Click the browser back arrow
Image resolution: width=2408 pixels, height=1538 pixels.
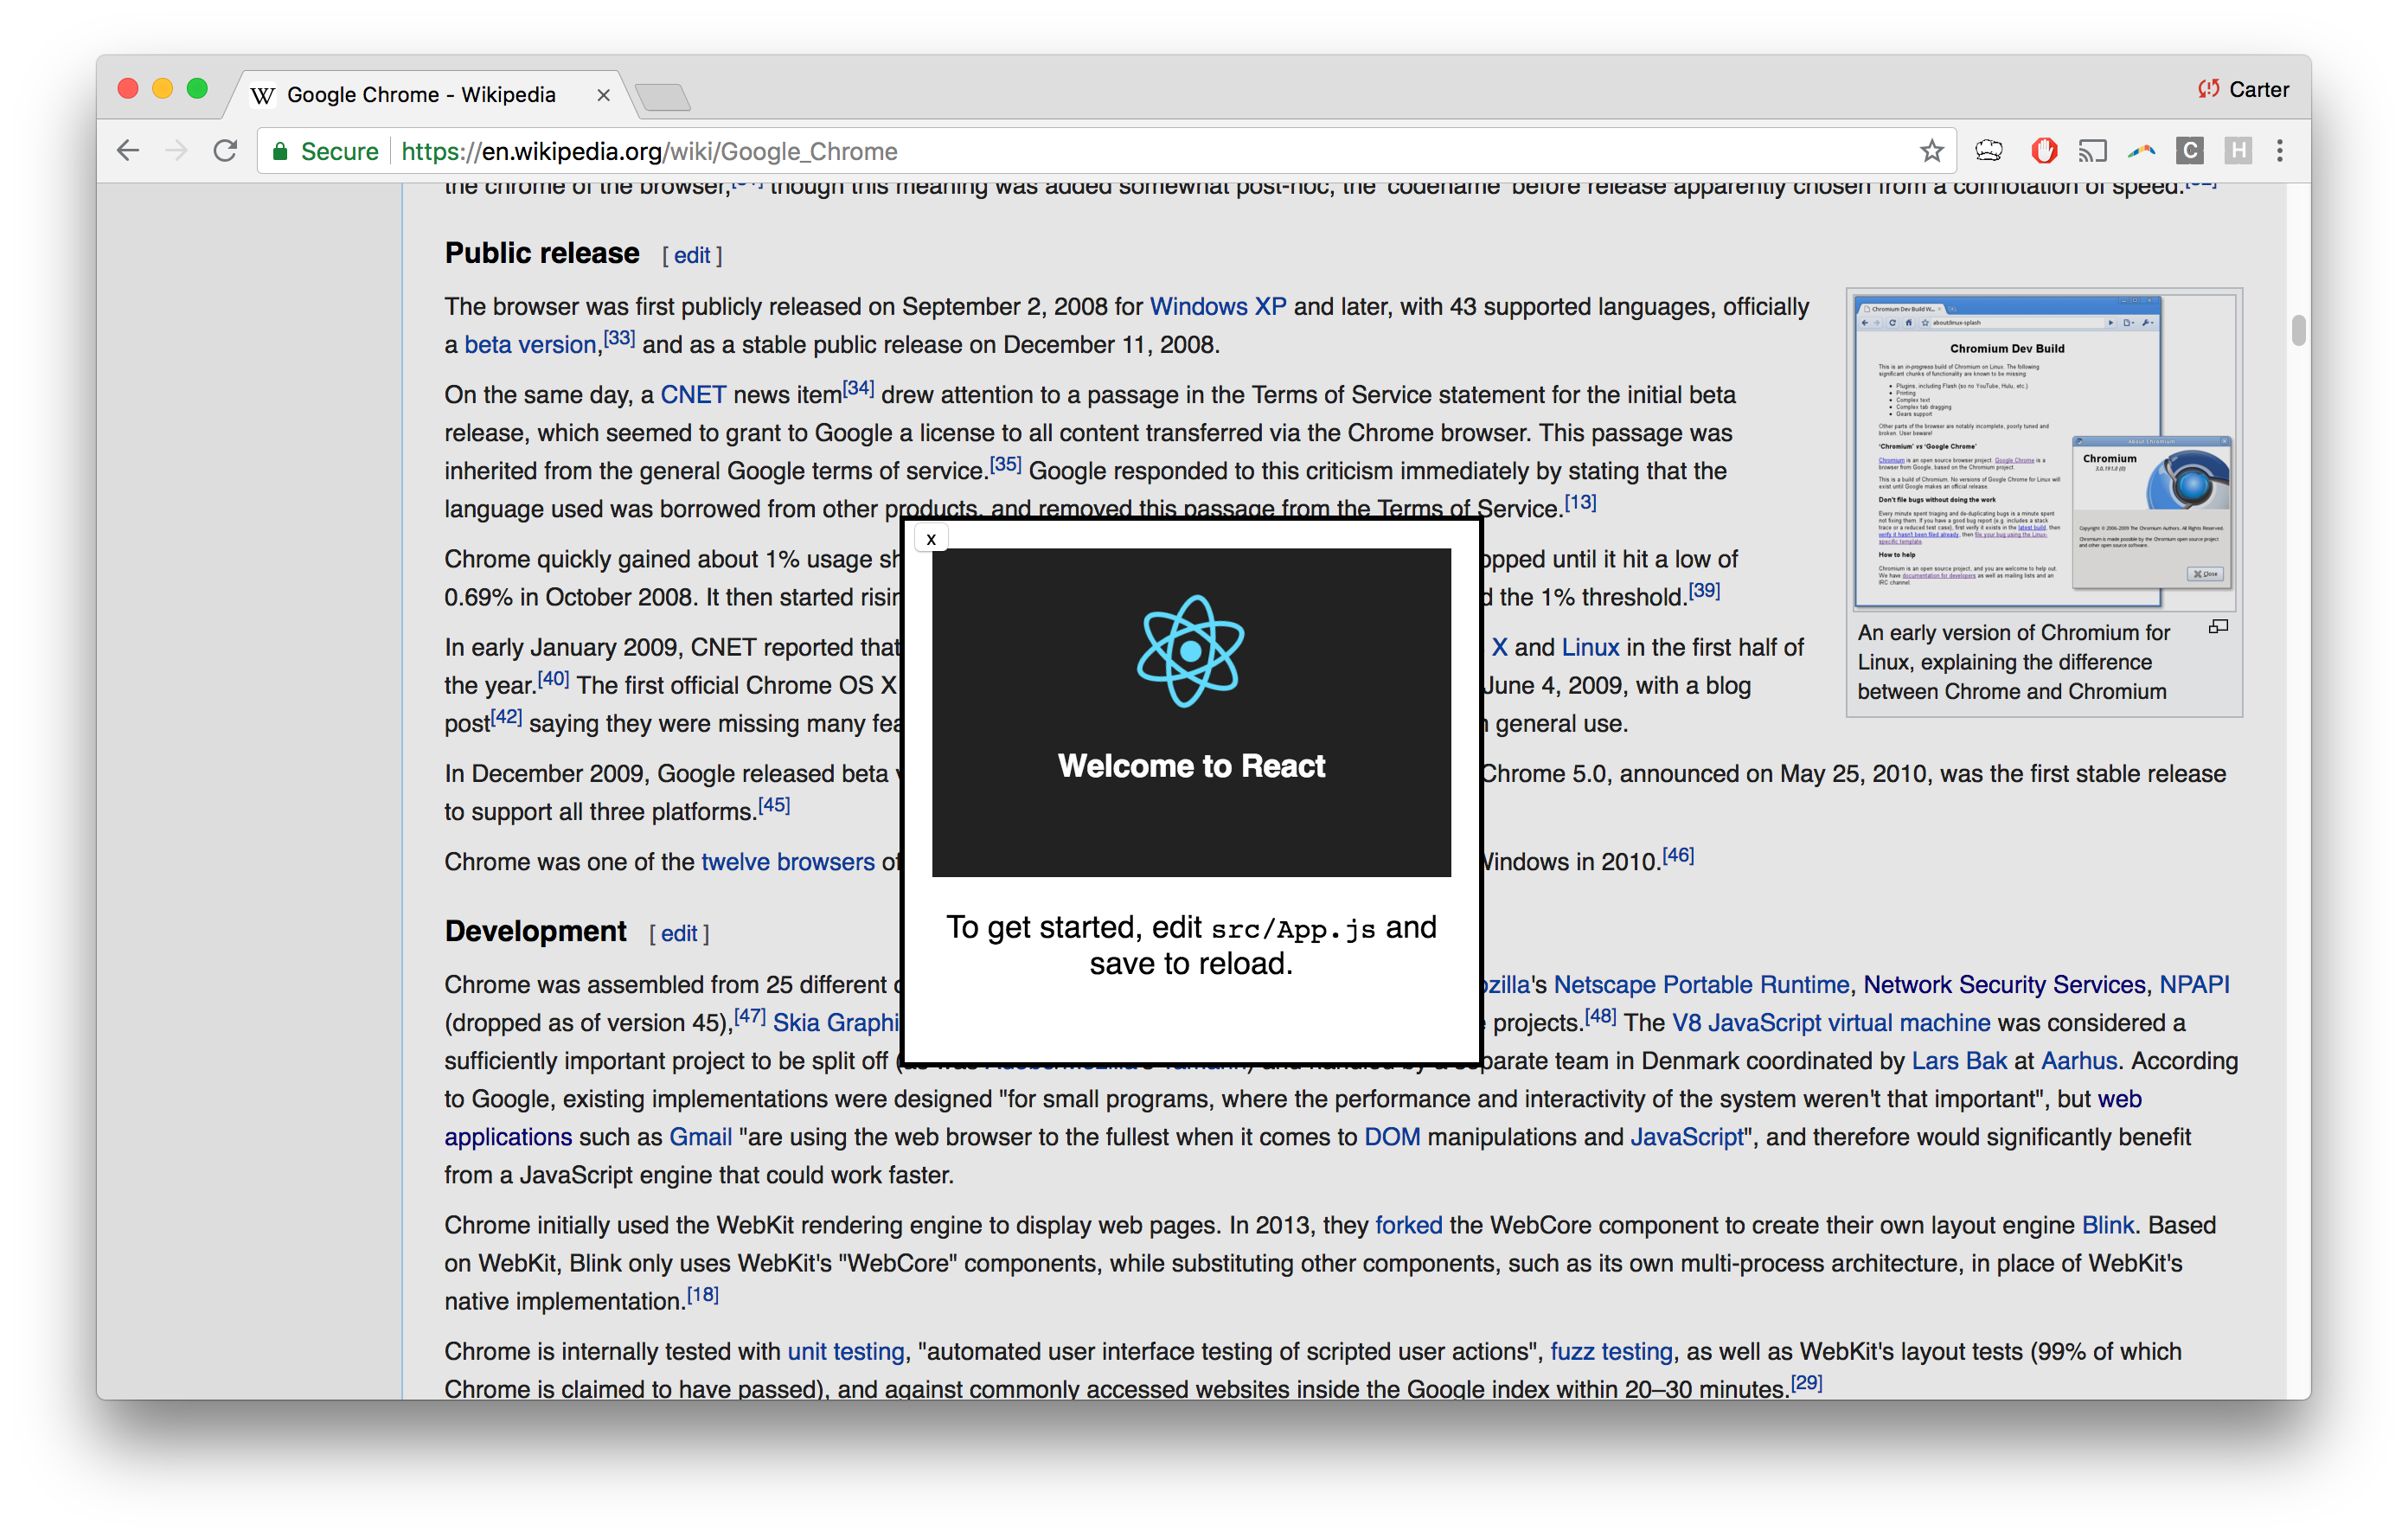(x=128, y=151)
